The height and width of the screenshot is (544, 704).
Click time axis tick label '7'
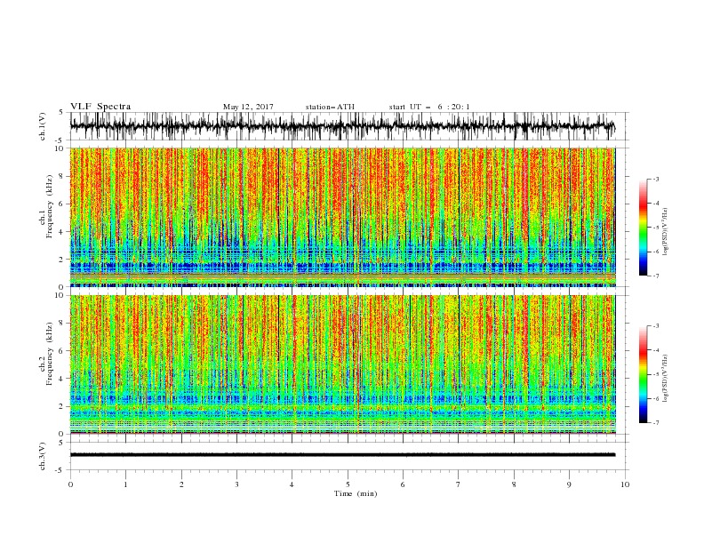tap(459, 484)
